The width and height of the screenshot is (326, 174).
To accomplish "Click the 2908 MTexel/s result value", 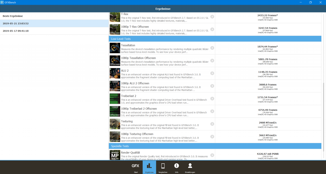I will pos(267,123).
